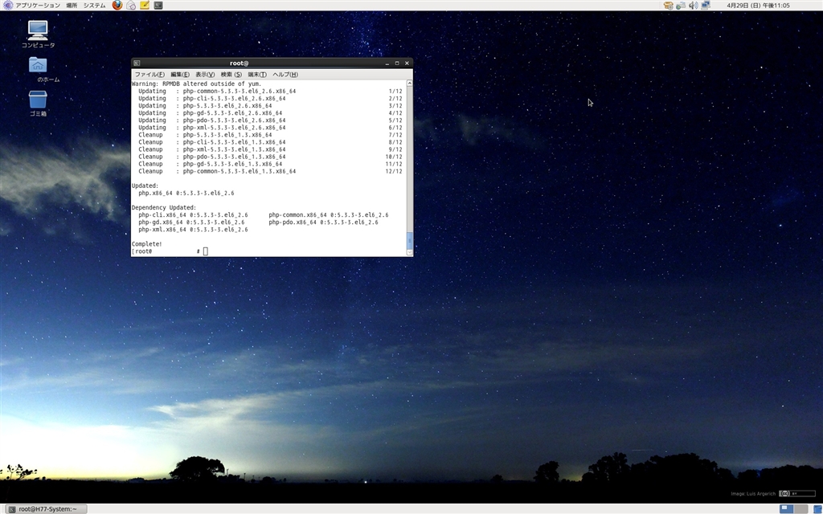Open terminal 編集(E) menu
Viewport: 823px width, 514px height.
(x=179, y=75)
